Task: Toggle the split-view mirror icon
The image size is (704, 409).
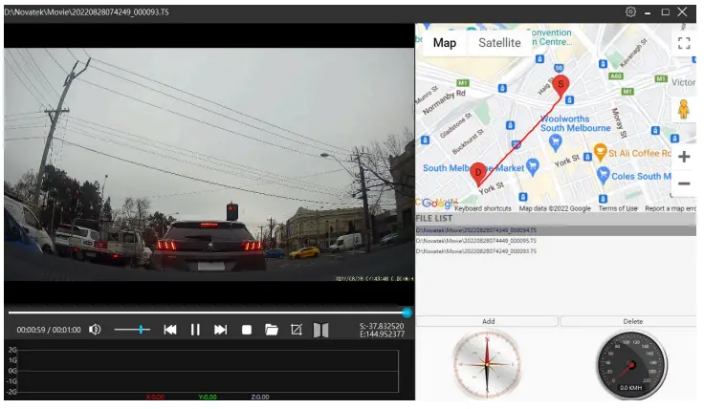Action: [321, 330]
